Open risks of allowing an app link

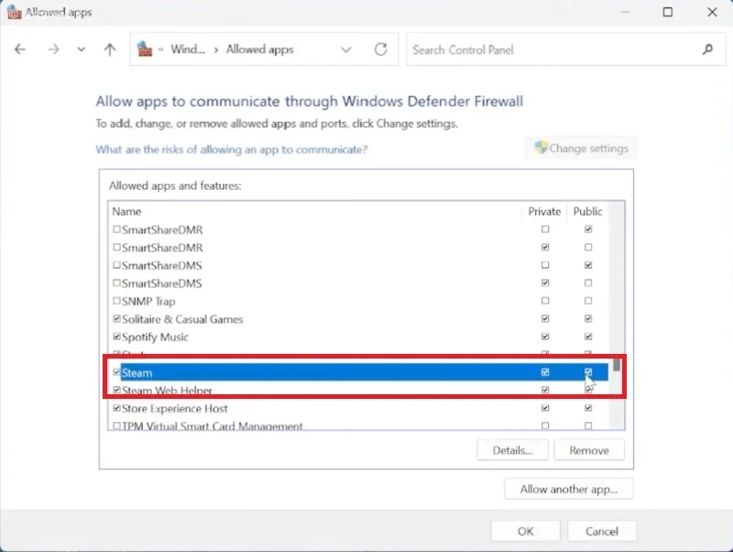pos(232,149)
